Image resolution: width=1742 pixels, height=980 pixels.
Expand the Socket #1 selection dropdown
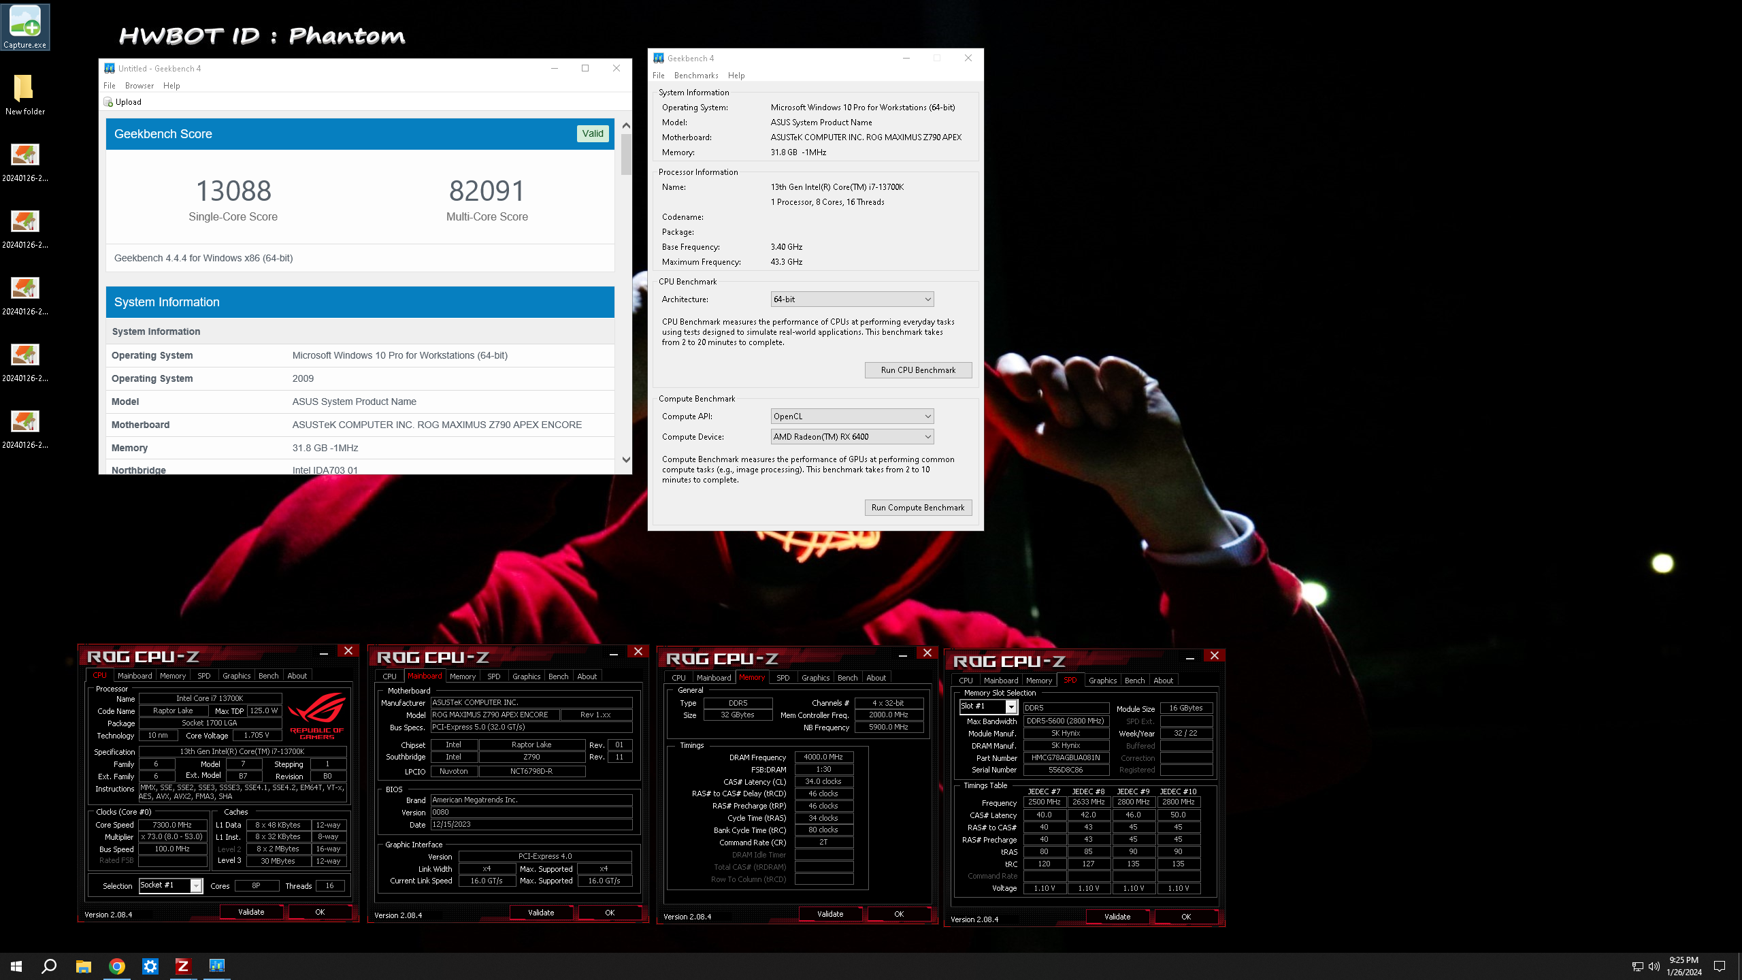click(x=196, y=885)
